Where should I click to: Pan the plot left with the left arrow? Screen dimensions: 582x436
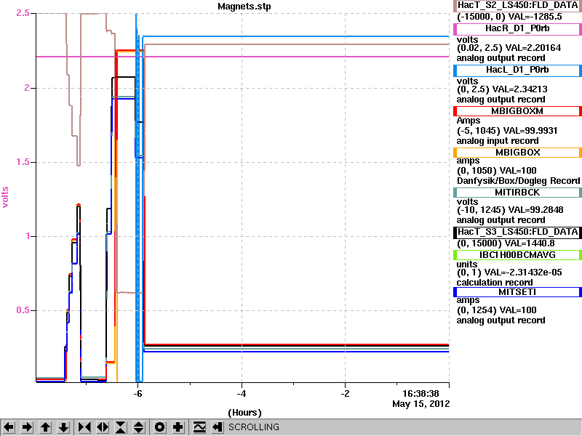point(9,427)
